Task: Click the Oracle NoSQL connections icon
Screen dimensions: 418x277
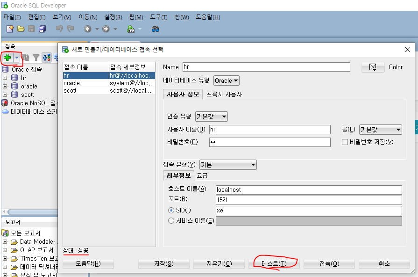Action: pyautogui.click(x=5, y=103)
